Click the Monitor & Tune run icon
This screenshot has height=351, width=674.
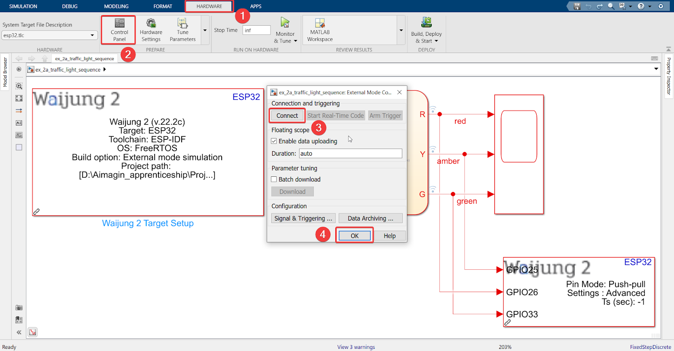tap(285, 23)
